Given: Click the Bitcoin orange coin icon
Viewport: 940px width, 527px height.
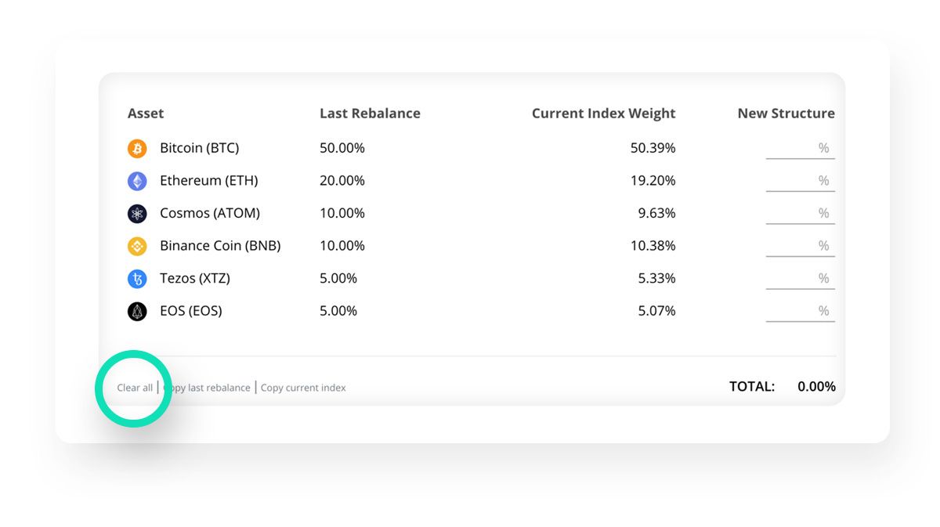Looking at the screenshot, I should [x=137, y=149].
